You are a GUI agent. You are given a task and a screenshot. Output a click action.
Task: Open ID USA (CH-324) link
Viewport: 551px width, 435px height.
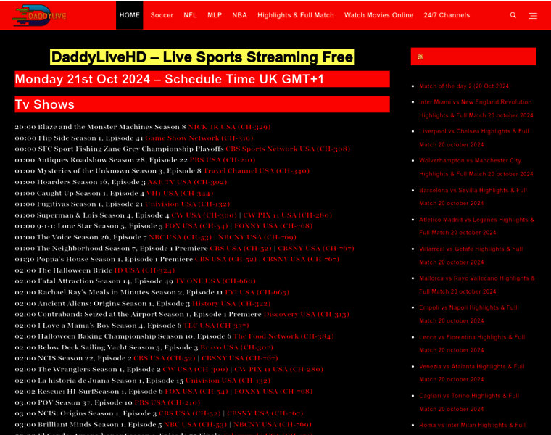pos(144,270)
